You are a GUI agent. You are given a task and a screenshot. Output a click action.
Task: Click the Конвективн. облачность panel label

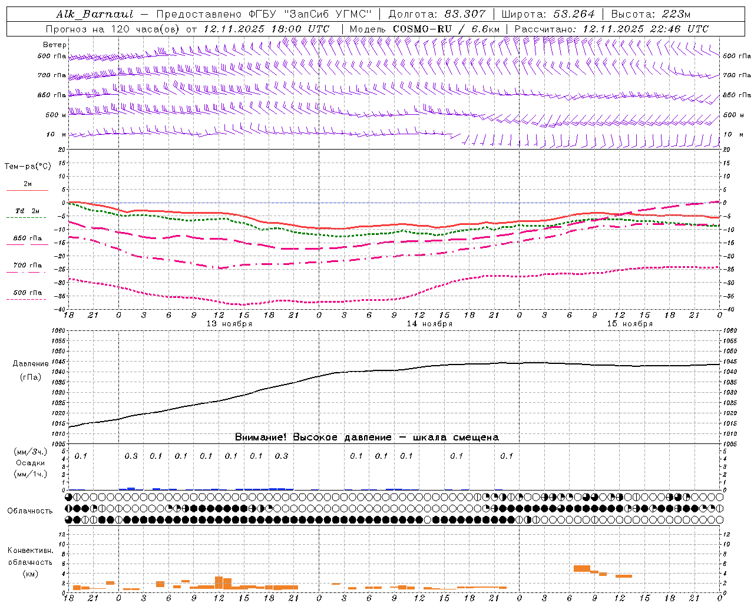(30, 556)
